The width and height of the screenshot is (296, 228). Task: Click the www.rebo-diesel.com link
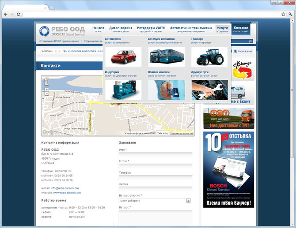pos(67,193)
